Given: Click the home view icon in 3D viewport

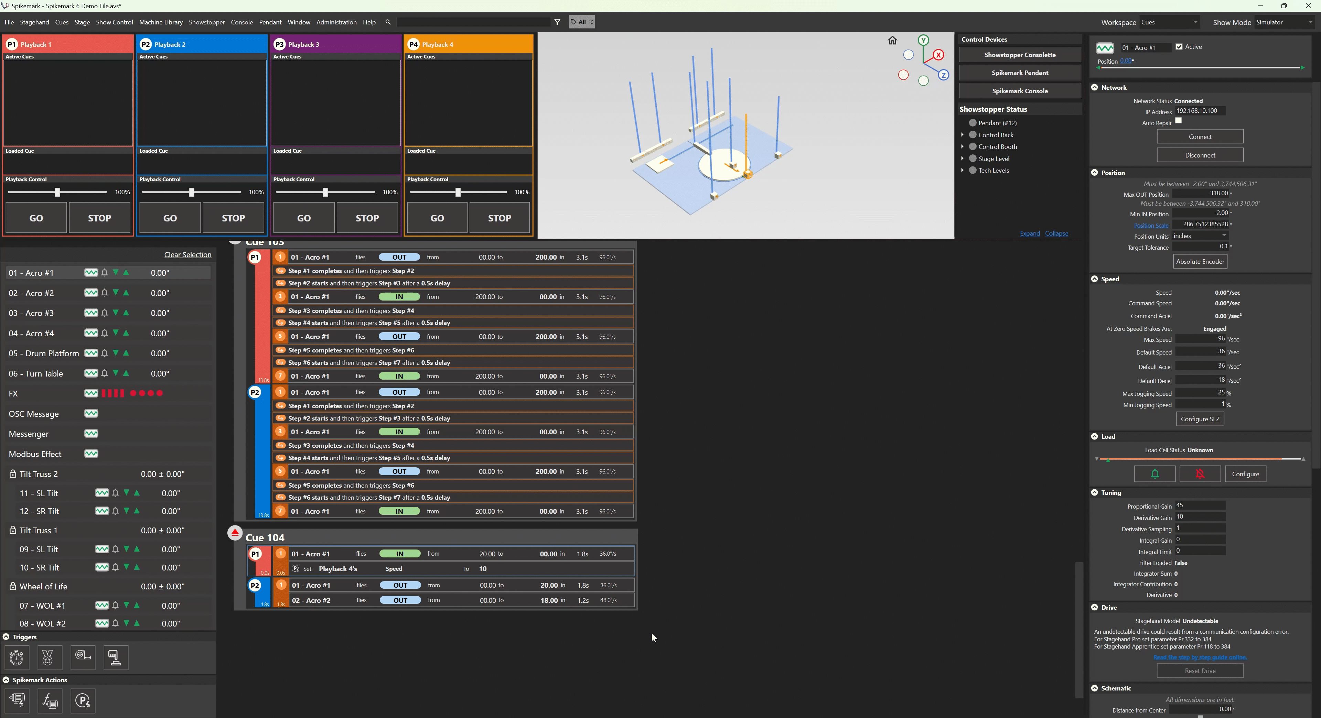Looking at the screenshot, I should tap(892, 41).
